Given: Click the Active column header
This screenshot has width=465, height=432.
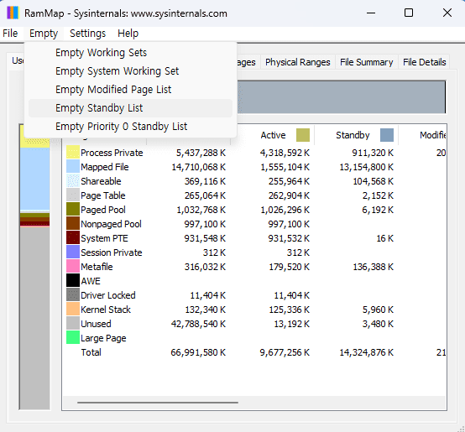Looking at the screenshot, I should pos(273,135).
